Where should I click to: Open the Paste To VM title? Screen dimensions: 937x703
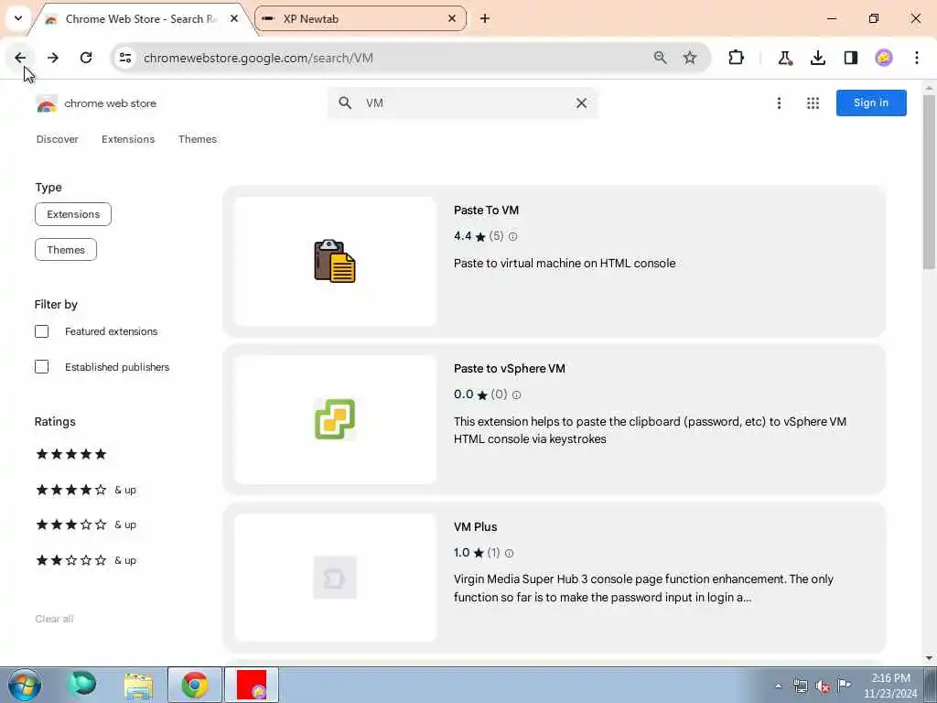tap(486, 211)
